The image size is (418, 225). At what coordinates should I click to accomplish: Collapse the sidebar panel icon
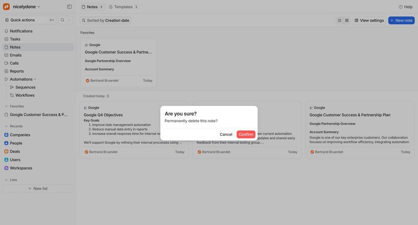pyautogui.click(x=69, y=7)
